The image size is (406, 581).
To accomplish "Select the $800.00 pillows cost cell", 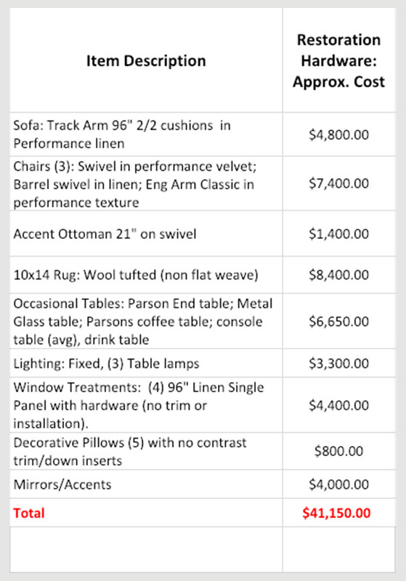I will coord(339,451).
